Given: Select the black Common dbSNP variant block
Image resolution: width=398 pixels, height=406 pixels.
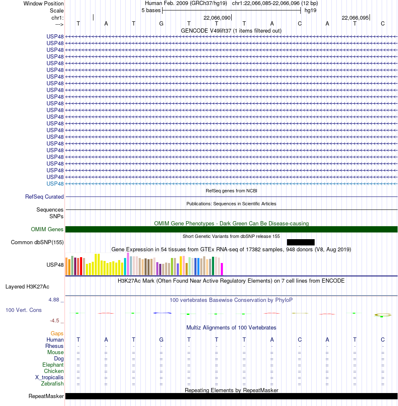Looking at the screenshot, I should (x=301, y=243).
